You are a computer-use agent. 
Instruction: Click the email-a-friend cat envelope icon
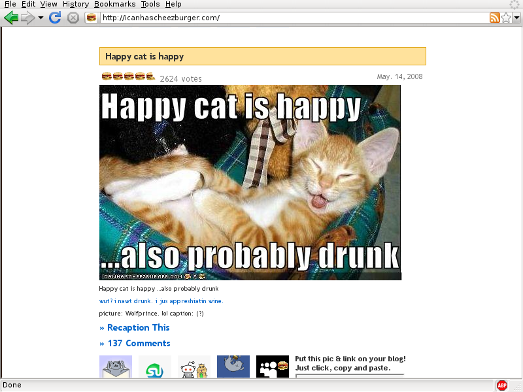coord(116,367)
